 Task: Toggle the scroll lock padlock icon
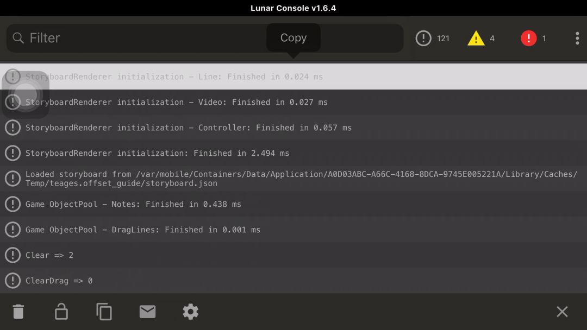point(61,312)
